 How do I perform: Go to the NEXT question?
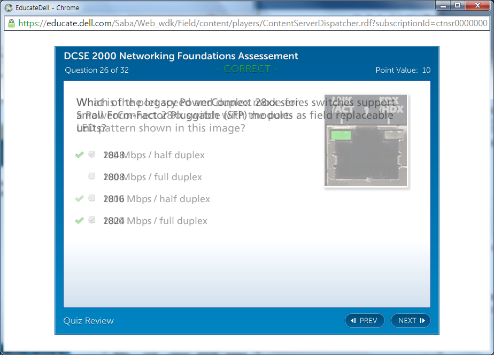pyautogui.click(x=411, y=320)
